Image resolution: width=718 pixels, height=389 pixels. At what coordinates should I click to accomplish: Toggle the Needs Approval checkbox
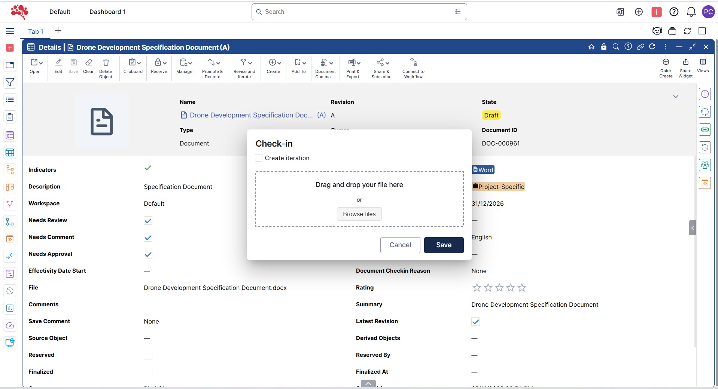click(x=148, y=254)
